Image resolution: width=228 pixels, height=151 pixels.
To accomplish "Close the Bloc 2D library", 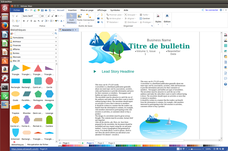I will click(56, 61).
